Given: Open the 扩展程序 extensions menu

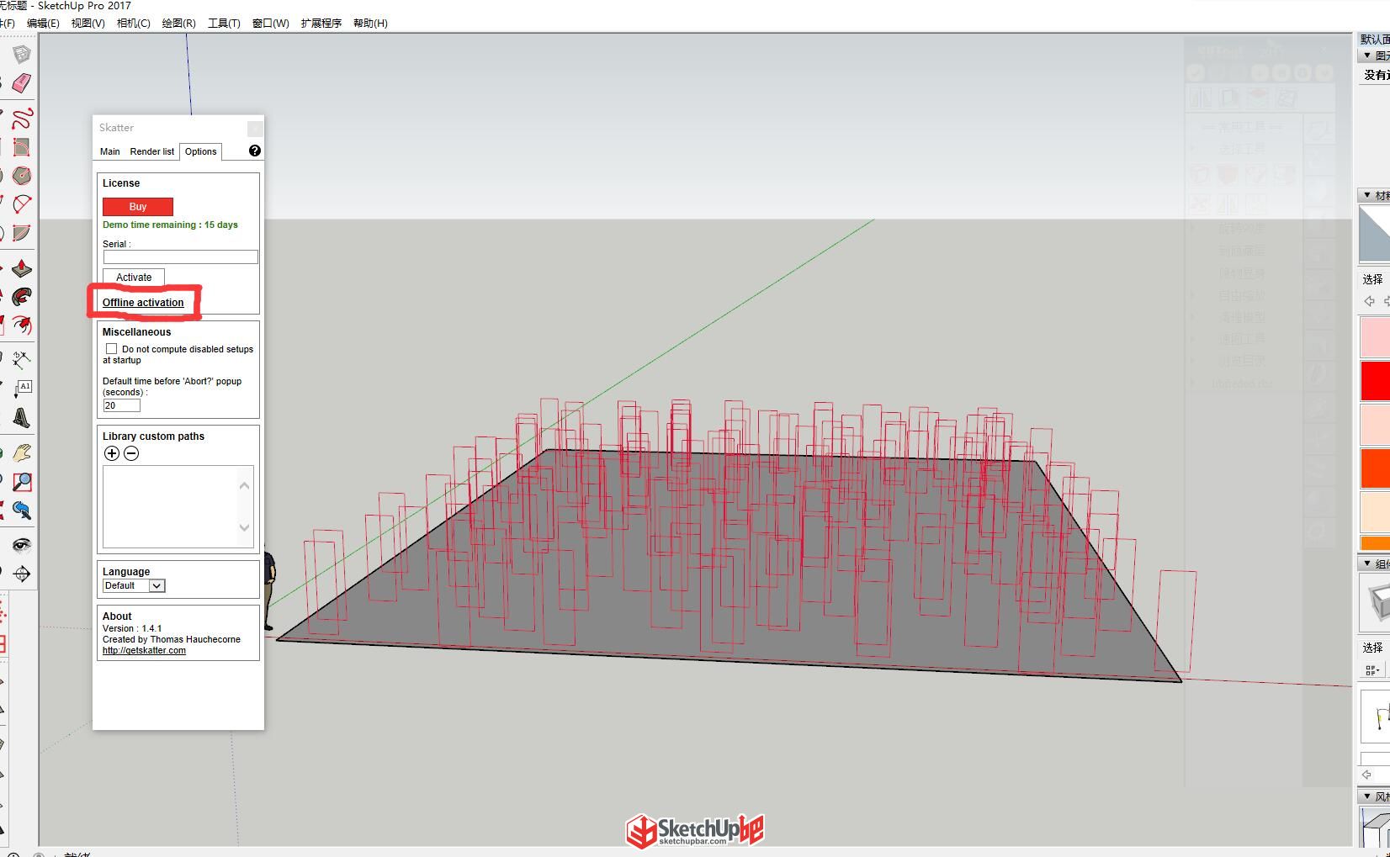Looking at the screenshot, I should point(321,23).
